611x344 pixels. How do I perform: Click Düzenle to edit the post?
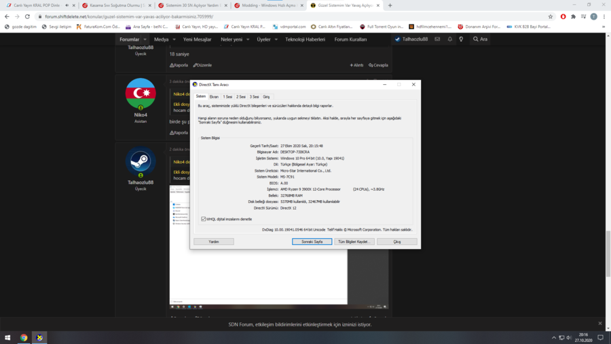click(x=202, y=65)
